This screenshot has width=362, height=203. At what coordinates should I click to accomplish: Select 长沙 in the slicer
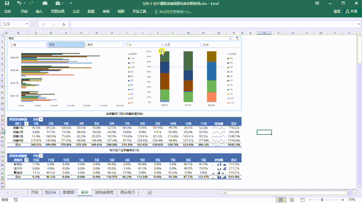[x=220, y=45]
